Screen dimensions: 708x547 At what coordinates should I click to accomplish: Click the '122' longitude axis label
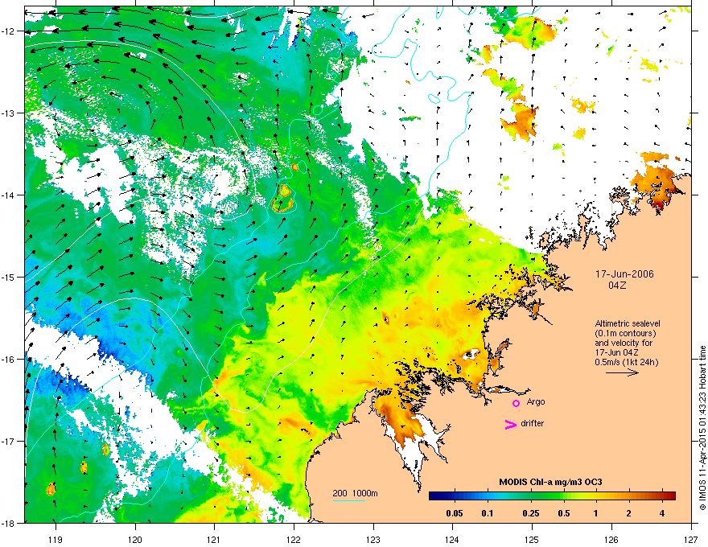[x=294, y=539]
